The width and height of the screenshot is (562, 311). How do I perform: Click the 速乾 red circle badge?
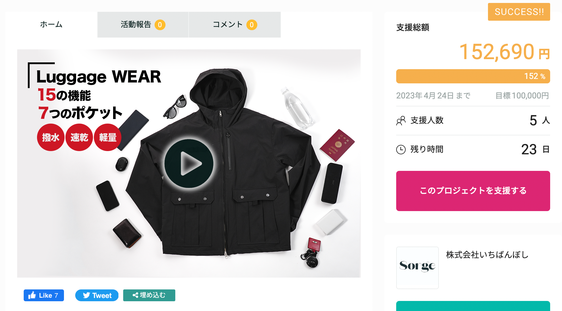click(79, 137)
